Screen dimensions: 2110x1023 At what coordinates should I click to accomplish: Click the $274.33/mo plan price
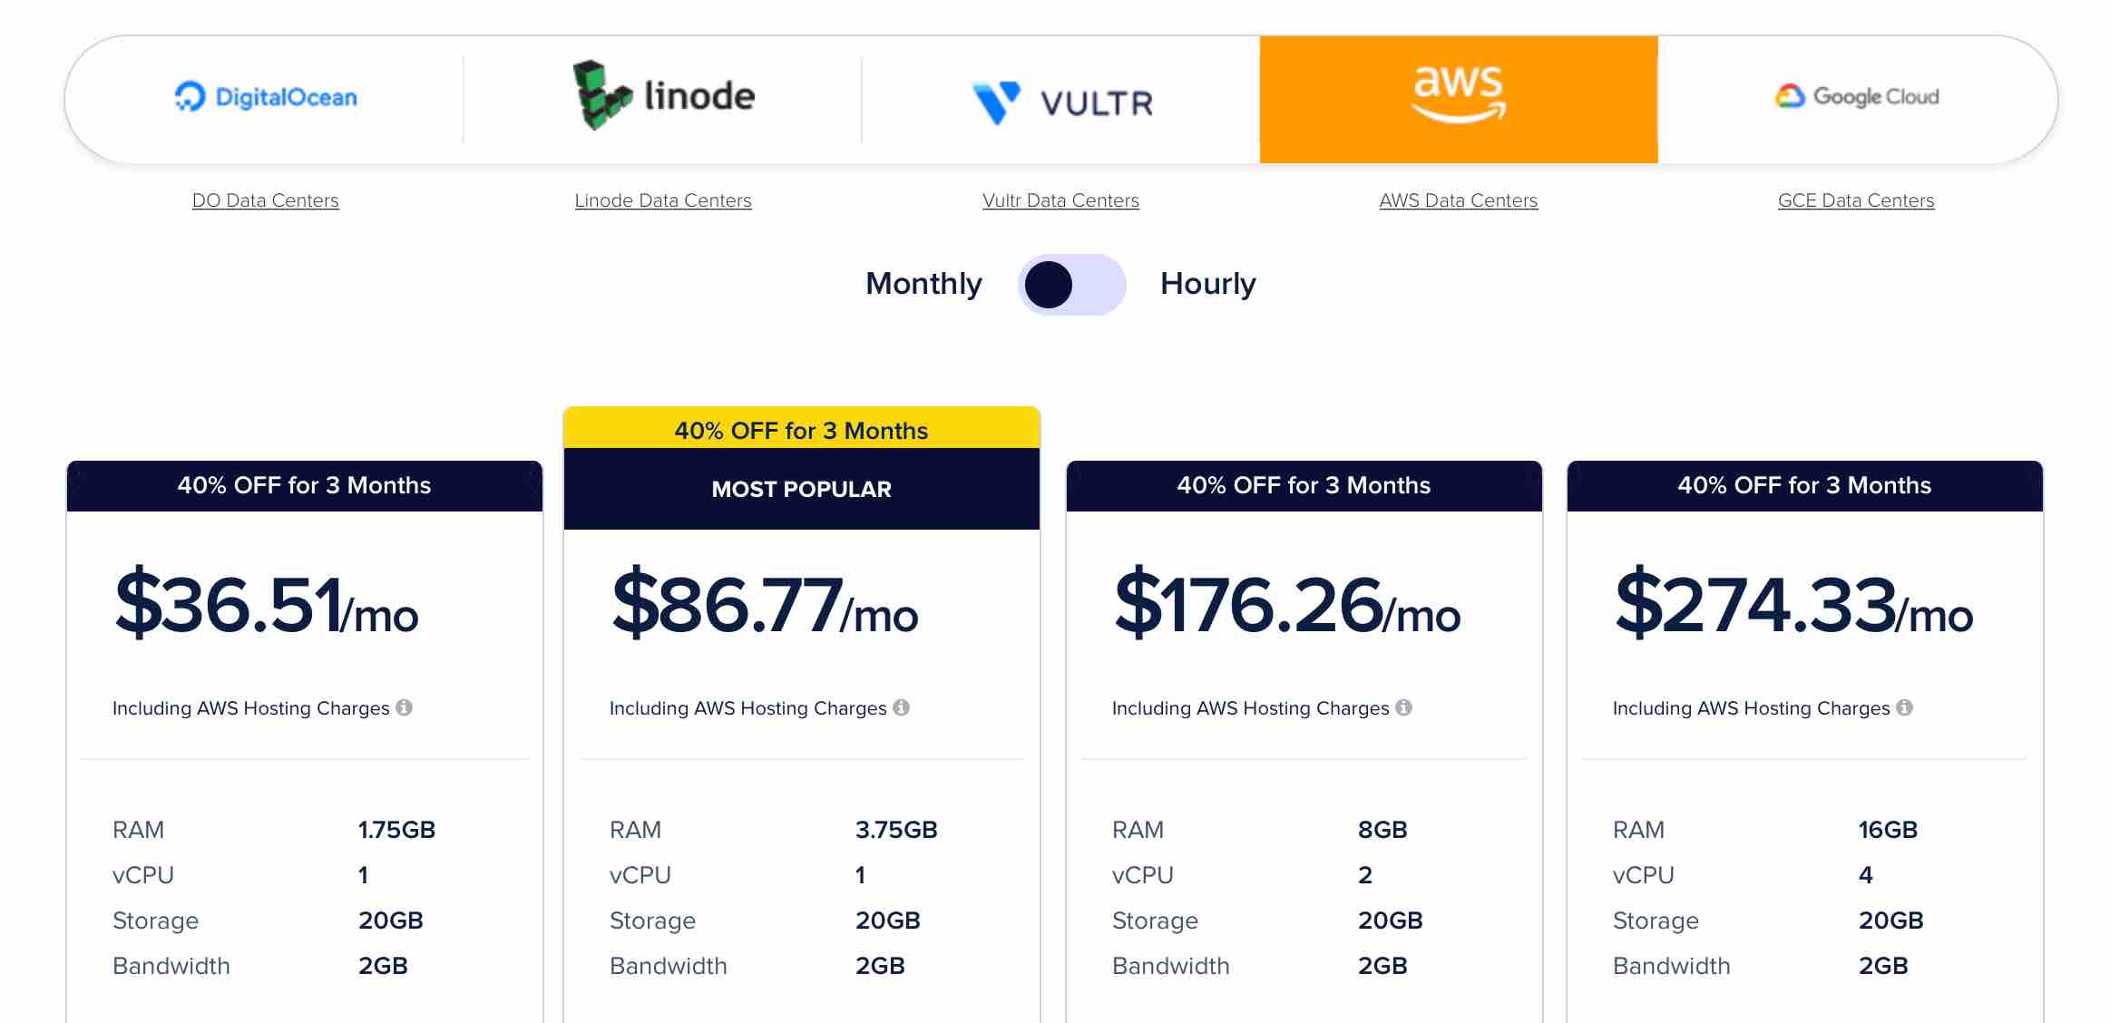[1793, 604]
